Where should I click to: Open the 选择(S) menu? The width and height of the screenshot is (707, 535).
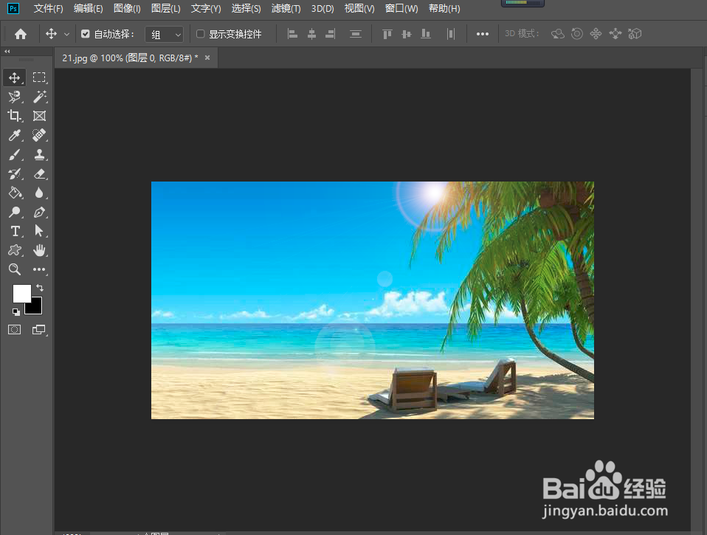pyautogui.click(x=246, y=9)
